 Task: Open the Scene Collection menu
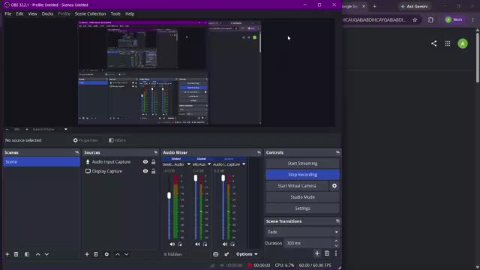pos(90,13)
